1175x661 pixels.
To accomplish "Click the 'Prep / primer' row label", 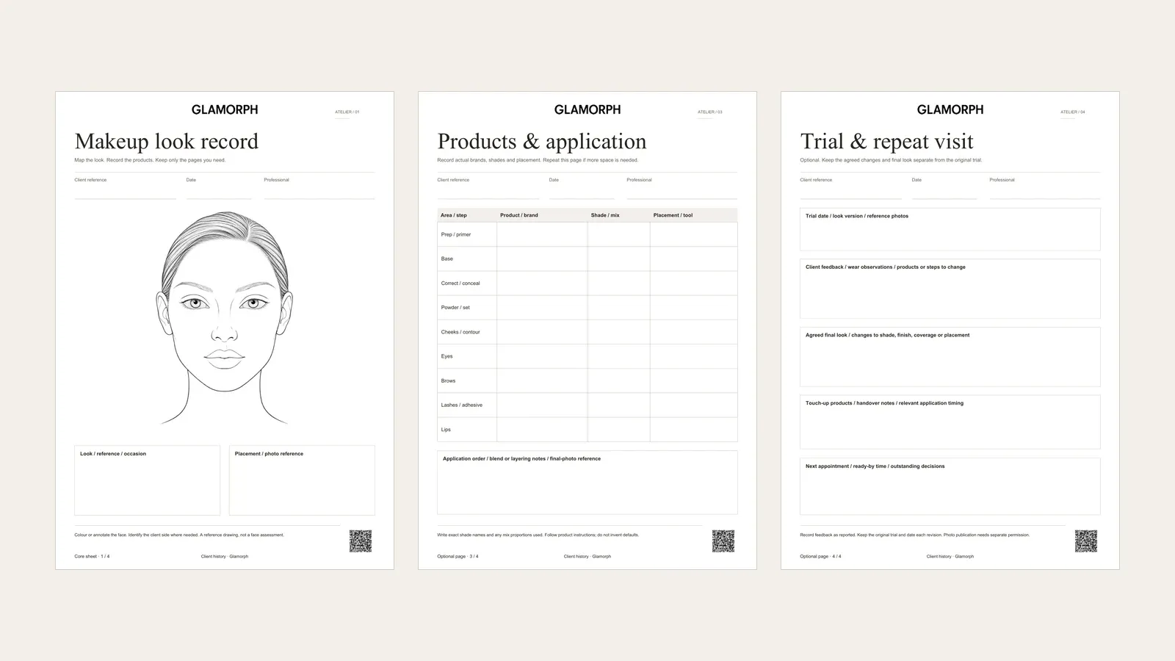I will pos(456,234).
